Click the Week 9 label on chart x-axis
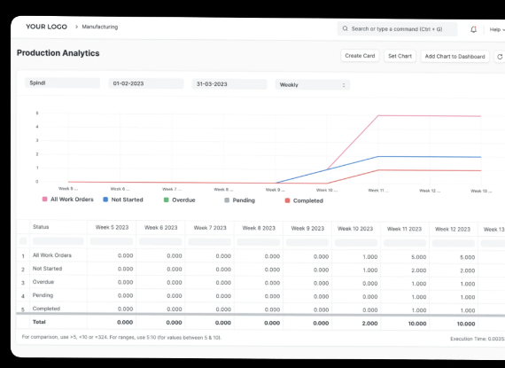The height and width of the screenshot is (368, 505). 275,190
